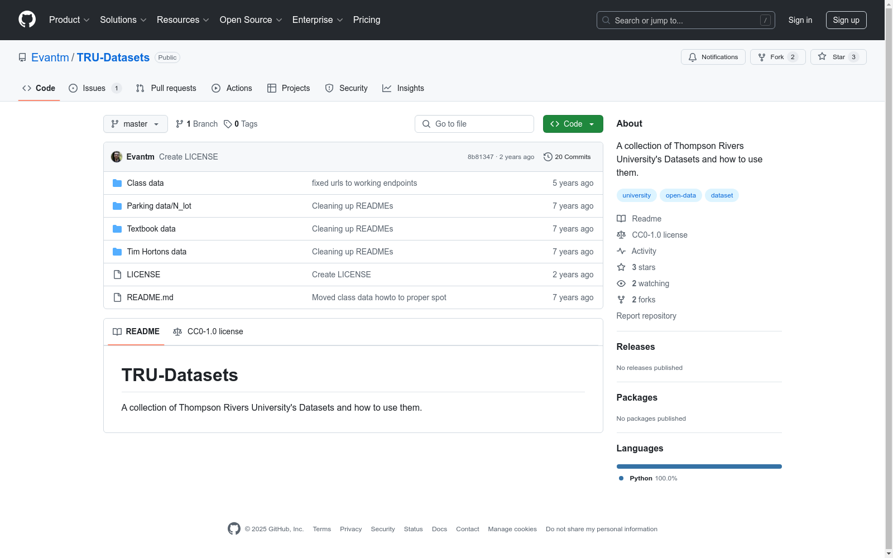Select the Code tab
Image resolution: width=893 pixels, height=558 pixels.
click(39, 88)
